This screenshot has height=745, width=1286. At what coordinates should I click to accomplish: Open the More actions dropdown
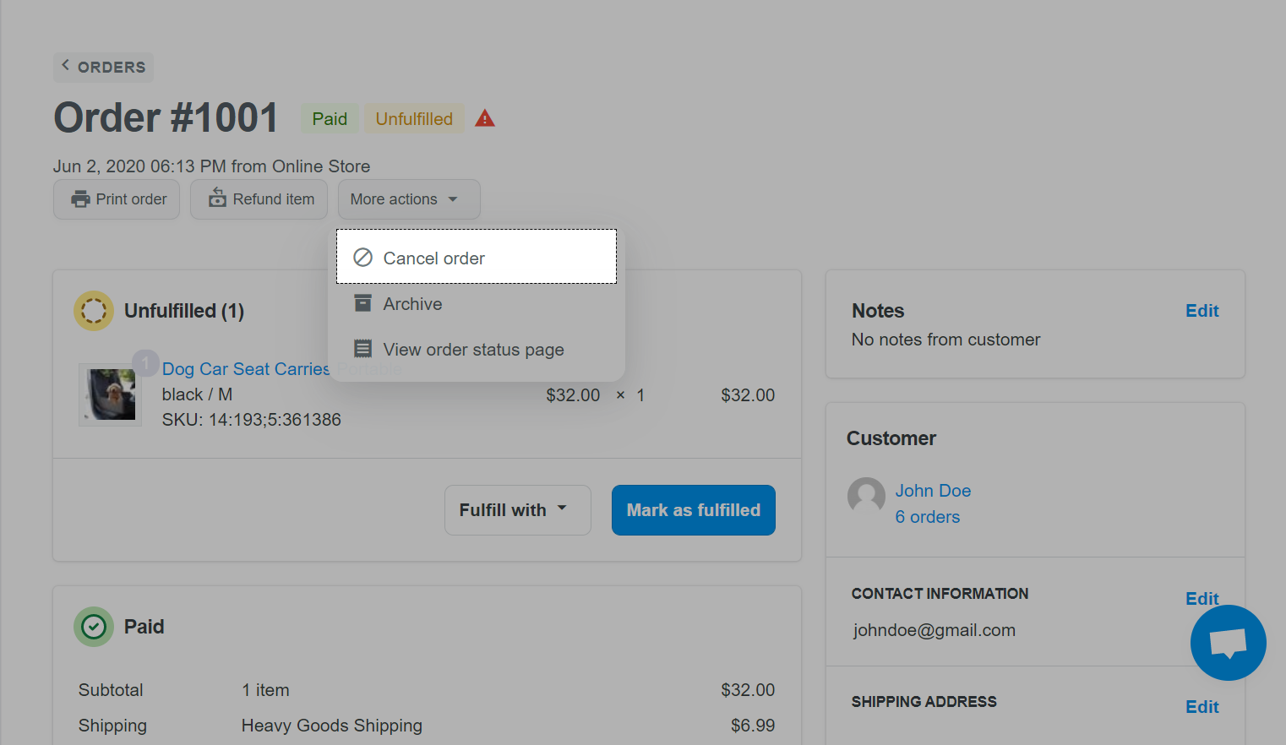click(409, 199)
